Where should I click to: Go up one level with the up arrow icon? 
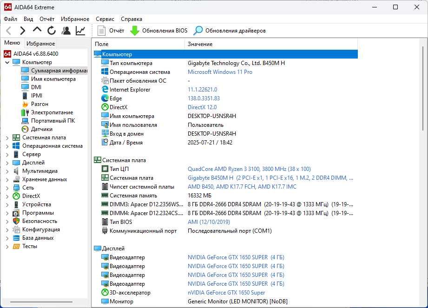[x=37, y=29]
